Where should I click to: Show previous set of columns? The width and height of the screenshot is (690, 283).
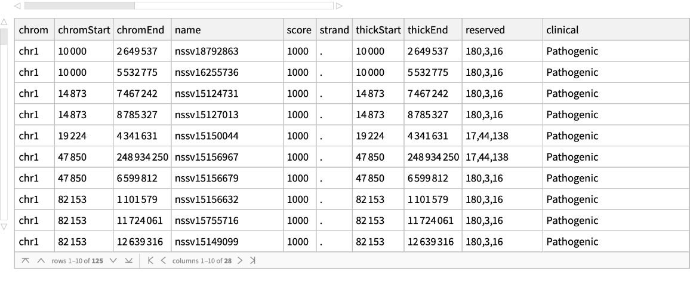pyautogui.click(x=162, y=261)
